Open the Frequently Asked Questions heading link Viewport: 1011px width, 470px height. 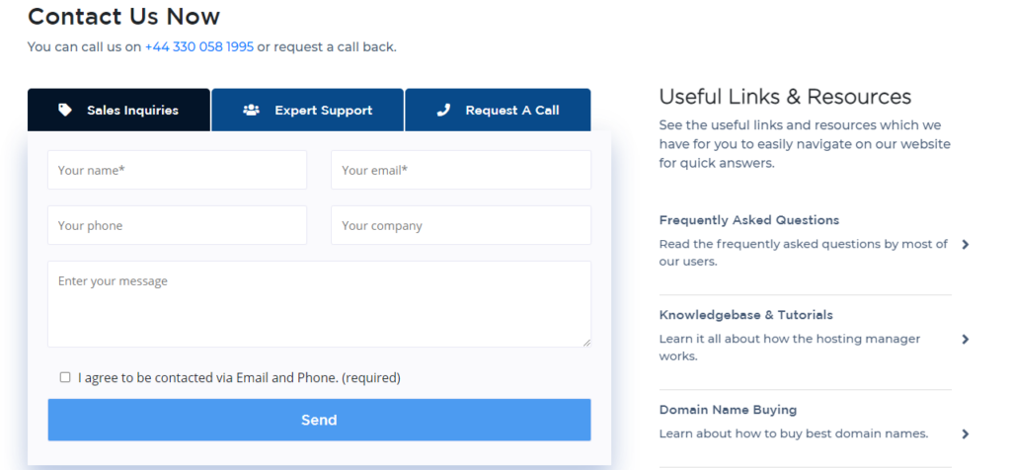click(x=749, y=220)
